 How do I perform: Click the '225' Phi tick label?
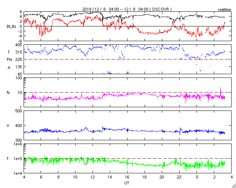(19, 60)
